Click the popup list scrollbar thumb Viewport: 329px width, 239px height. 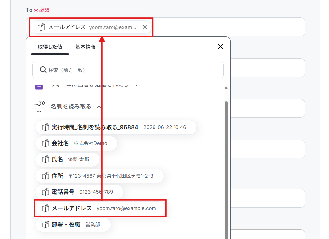pos(226,170)
